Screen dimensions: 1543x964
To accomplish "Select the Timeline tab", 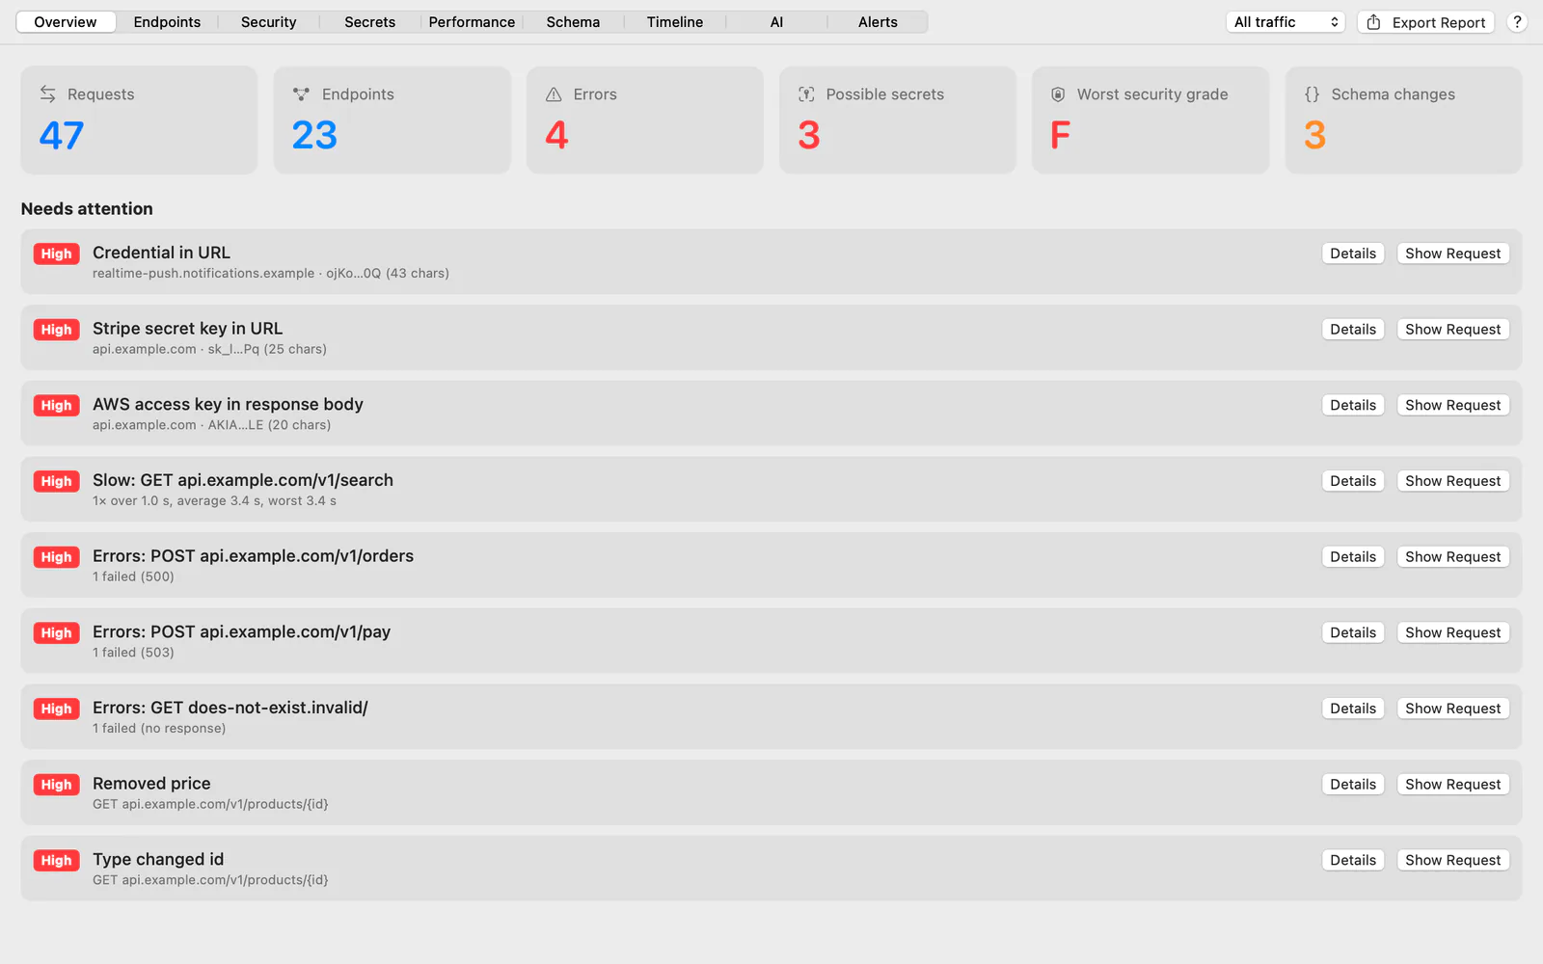I will coord(675,22).
